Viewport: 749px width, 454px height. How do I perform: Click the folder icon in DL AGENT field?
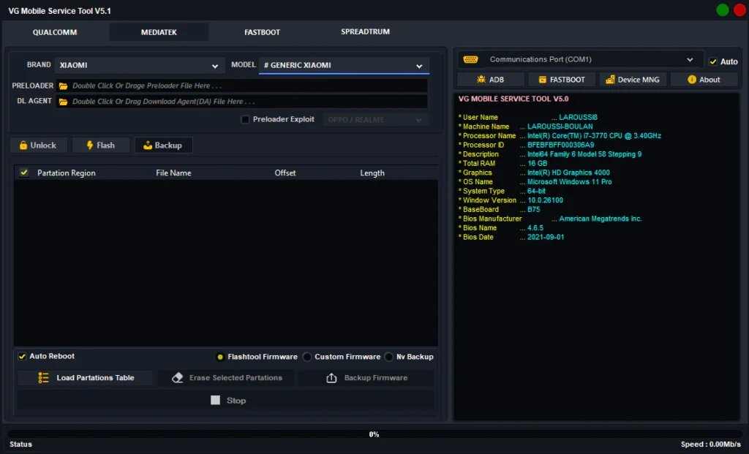click(x=63, y=102)
